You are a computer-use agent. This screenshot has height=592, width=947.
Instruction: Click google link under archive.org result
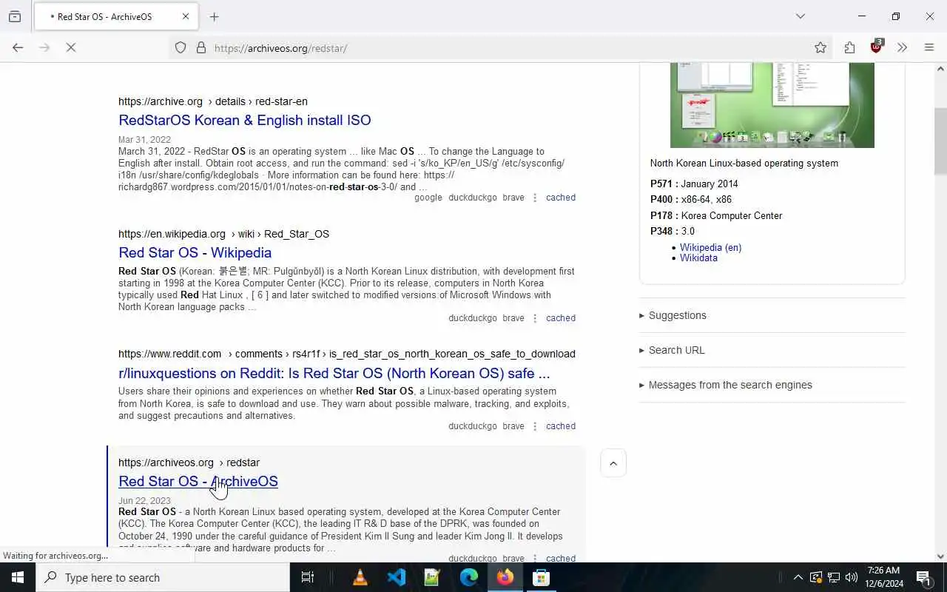(428, 198)
